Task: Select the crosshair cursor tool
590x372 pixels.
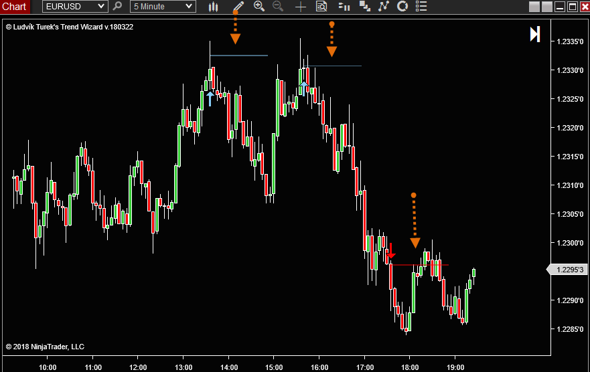Action: (300, 7)
